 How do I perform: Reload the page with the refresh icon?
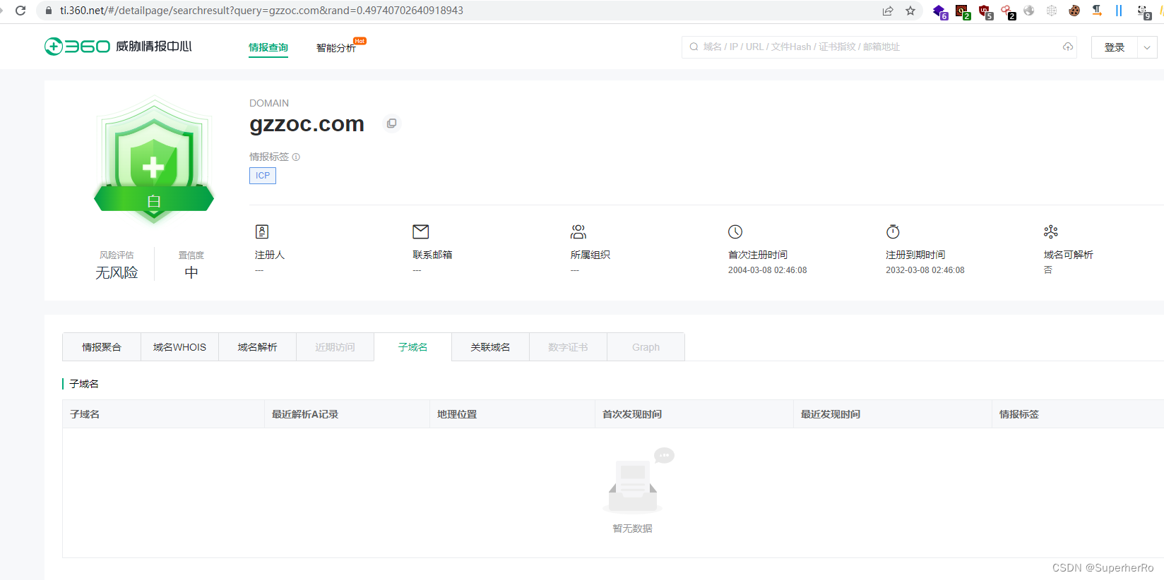[20, 11]
